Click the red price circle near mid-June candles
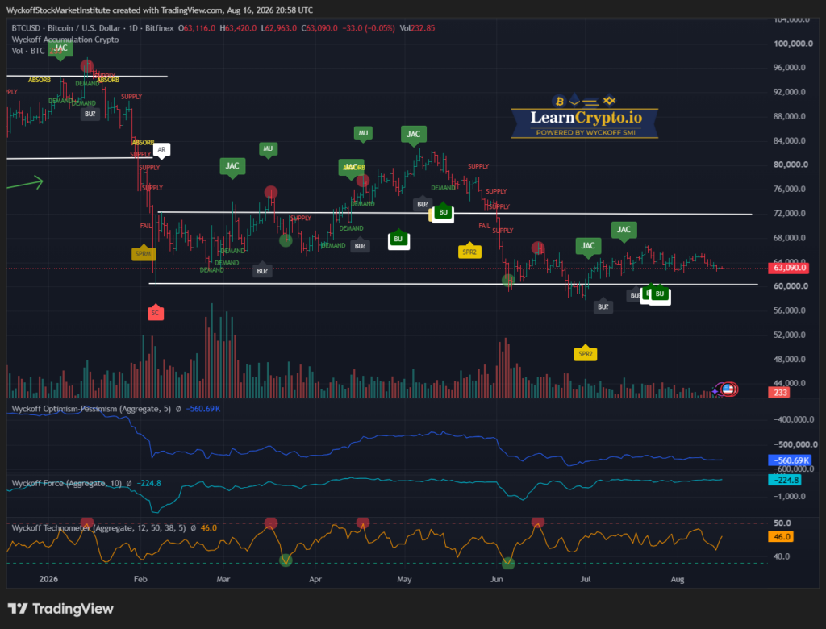The width and height of the screenshot is (826, 629). 538,248
